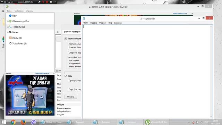Click inside the Notepad text area
Image resolution: width=222 pixels, height=125 pixels.
pos(146,72)
